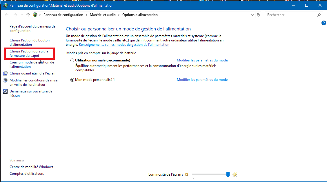This screenshot has width=327, height=182.
Task: Click the gear icon beside Démarrage sur ouverture
Action: (5, 91)
